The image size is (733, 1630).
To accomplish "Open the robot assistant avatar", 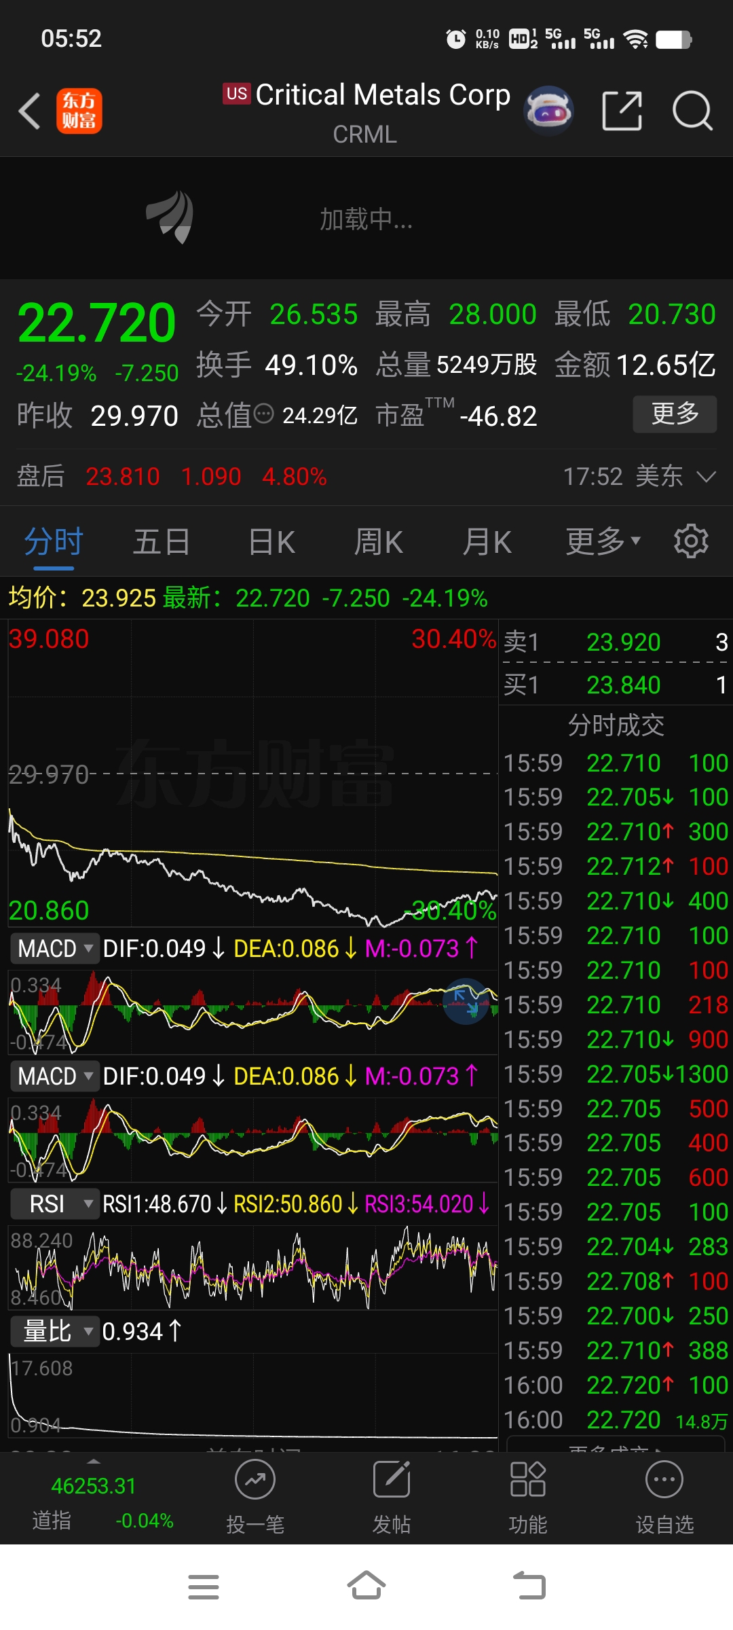I will (548, 111).
